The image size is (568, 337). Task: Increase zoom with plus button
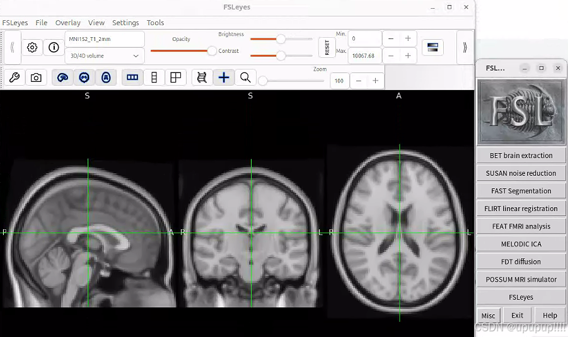click(375, 81)
